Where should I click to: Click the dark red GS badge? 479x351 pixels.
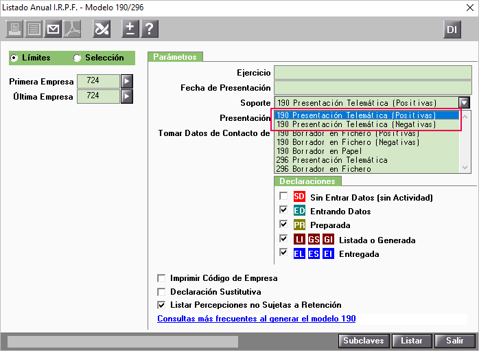coord(314,239)
